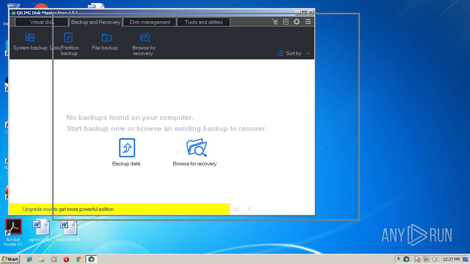The width and height of the screenshot is (470, 264).
Task: Click the Sort by arrow
Action: tap(308, 54)
